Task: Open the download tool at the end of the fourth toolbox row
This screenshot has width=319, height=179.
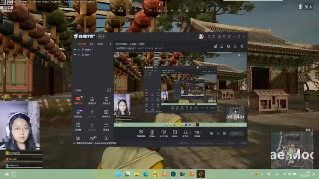Action: tap(106, 138)
